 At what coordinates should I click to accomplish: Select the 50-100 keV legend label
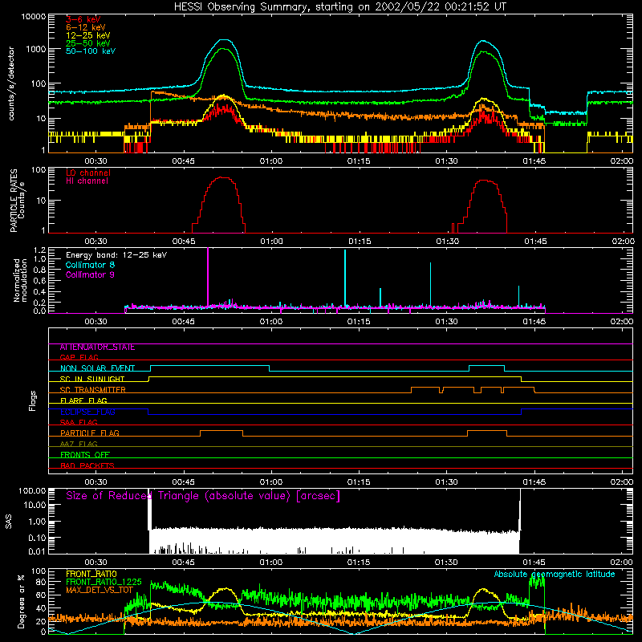click(91, 51)
